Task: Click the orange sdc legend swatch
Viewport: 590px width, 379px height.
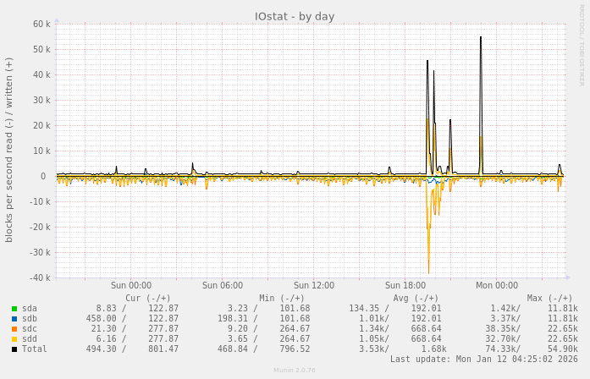Action: click(x=14, y=329)
